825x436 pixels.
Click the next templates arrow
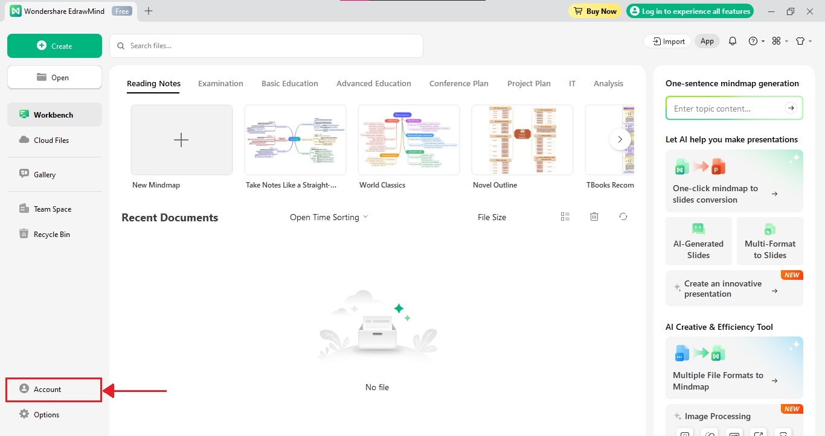[620, 139]
